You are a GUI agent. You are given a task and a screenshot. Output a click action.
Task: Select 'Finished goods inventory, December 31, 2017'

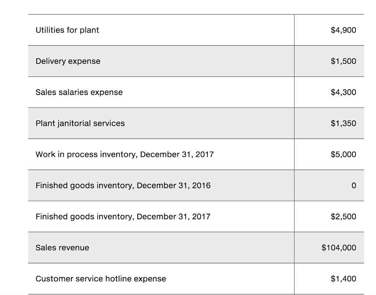[123, 216]
